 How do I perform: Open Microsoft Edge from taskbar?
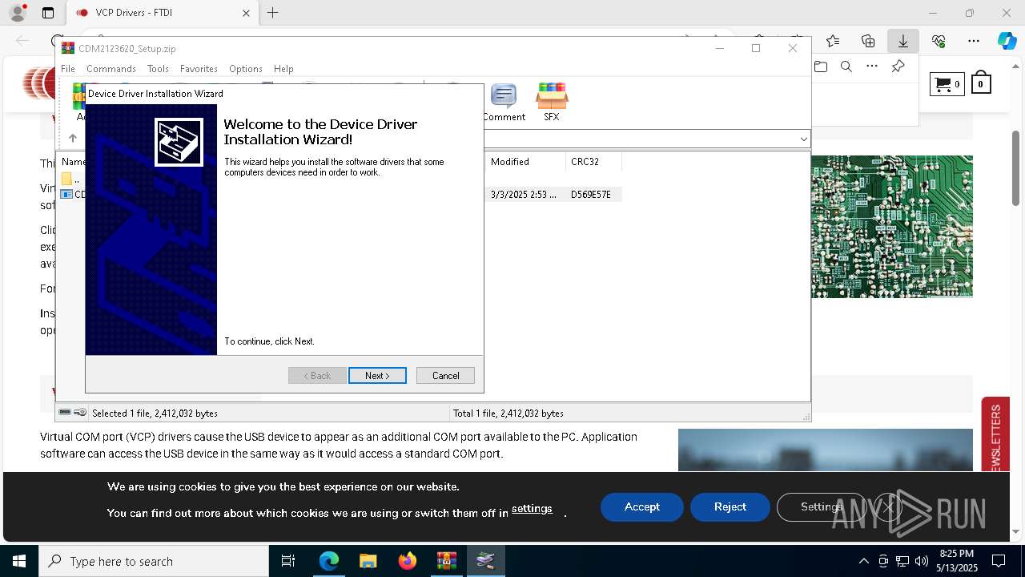pos(328,561)
